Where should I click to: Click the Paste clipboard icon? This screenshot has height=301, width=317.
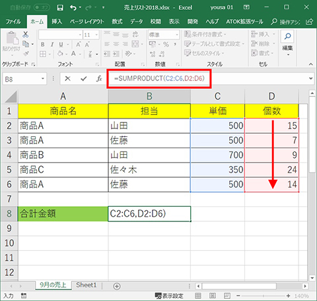pyautogui.click(x=12, y=38)
